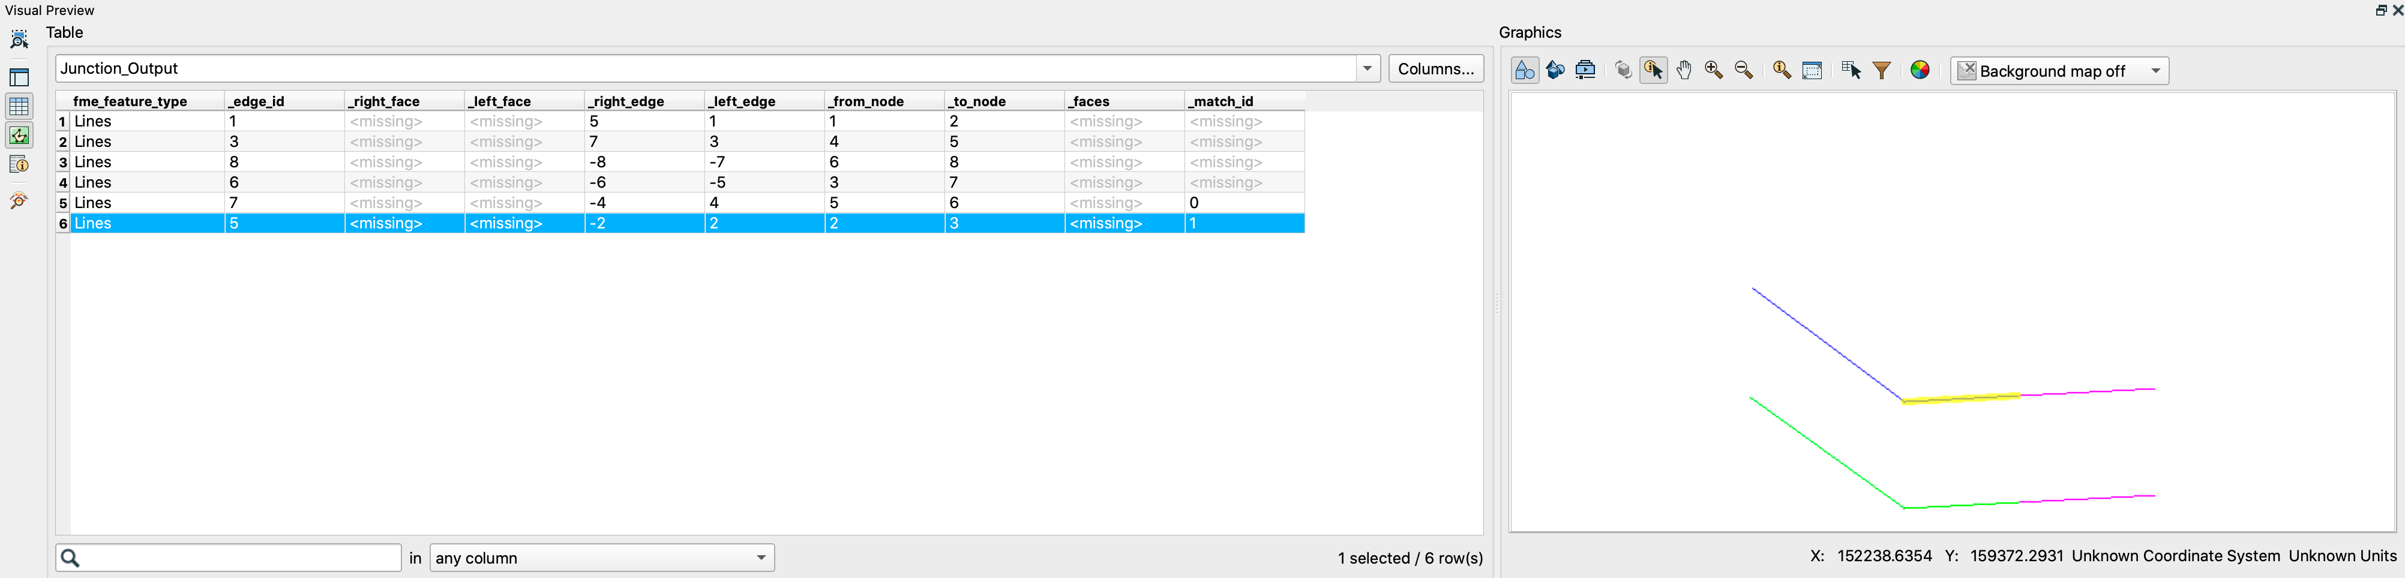Select row number 2 header
This screenshot has height=578, width=2405.
coord(62,142)
